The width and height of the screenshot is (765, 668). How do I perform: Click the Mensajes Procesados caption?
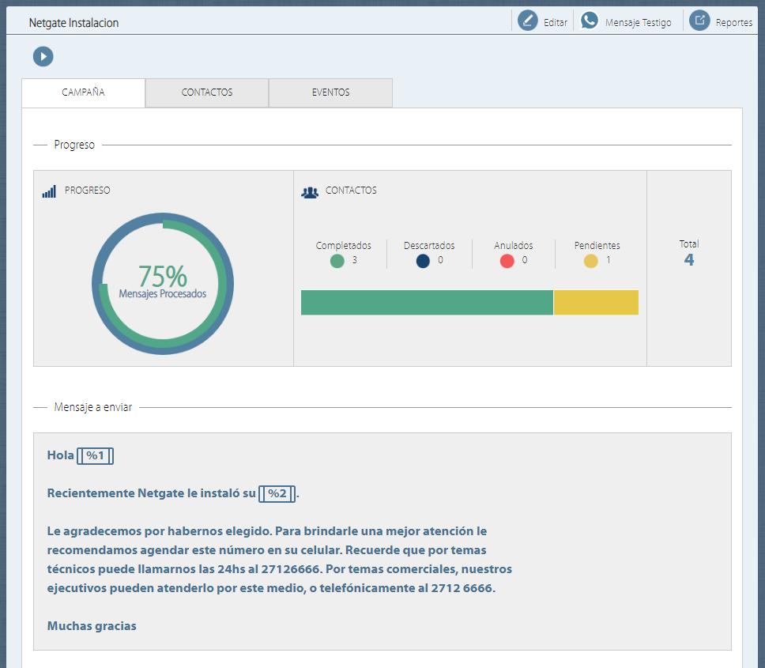coord(163,294)
